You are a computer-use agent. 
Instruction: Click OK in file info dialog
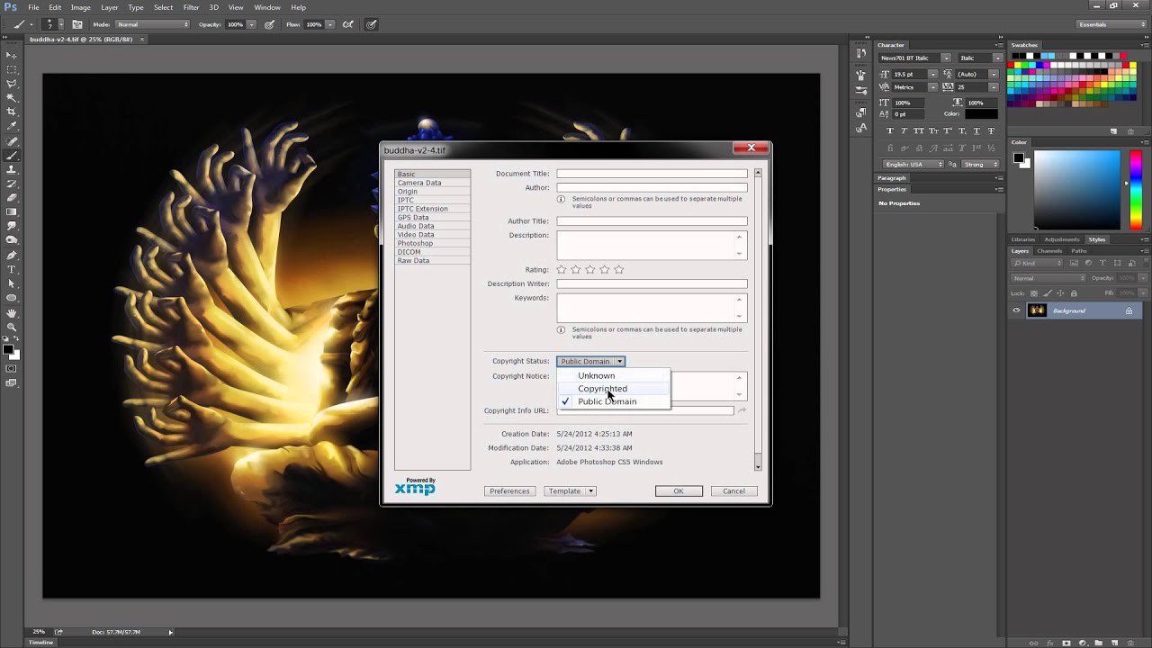click(x=679, y=491)
